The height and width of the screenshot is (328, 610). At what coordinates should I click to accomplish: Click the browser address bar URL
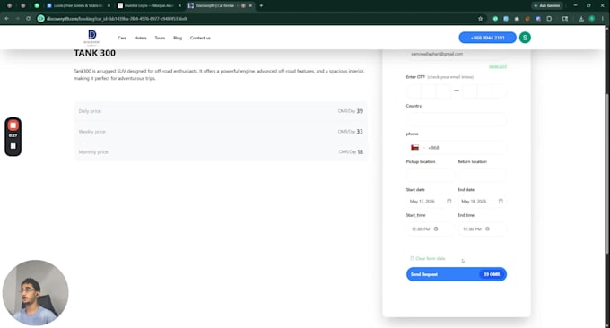pyautogui.click(x=117, y=19)
